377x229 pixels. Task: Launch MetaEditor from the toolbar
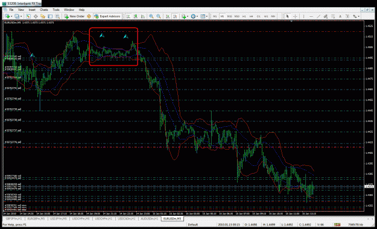(x=89, y=16)
